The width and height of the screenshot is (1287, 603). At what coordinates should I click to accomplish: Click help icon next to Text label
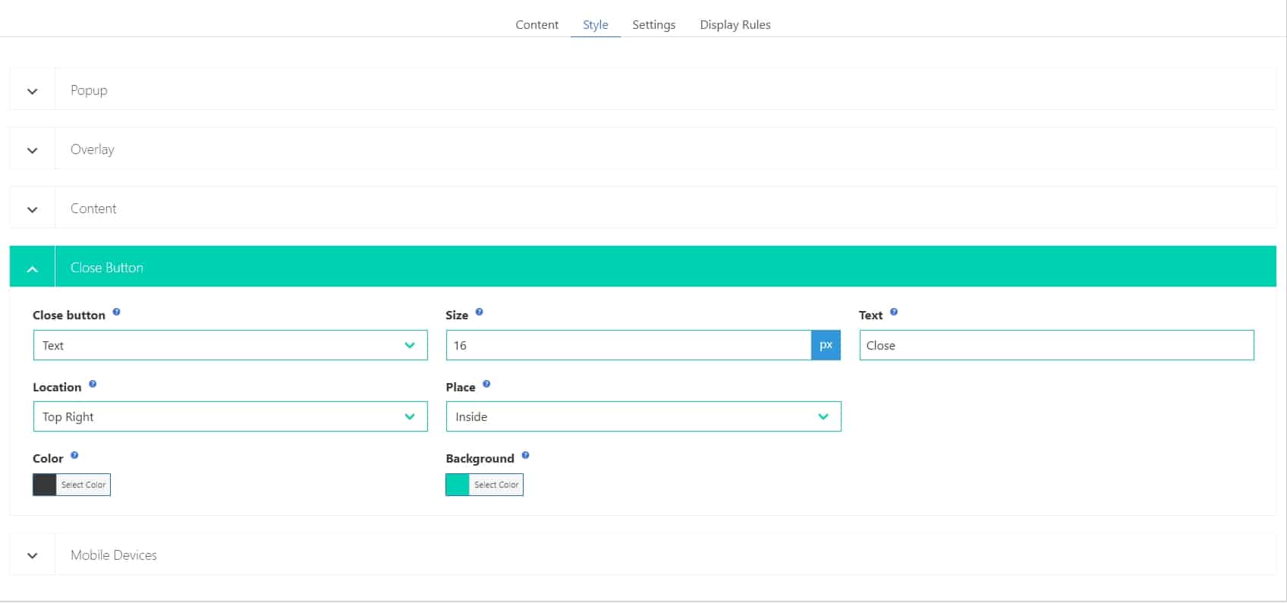[893, 312]
